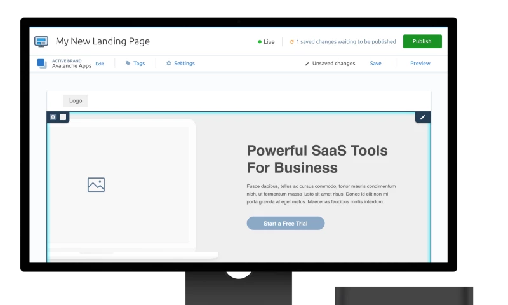
Task: Click the Settings gear icon
Action: (168, 63)
